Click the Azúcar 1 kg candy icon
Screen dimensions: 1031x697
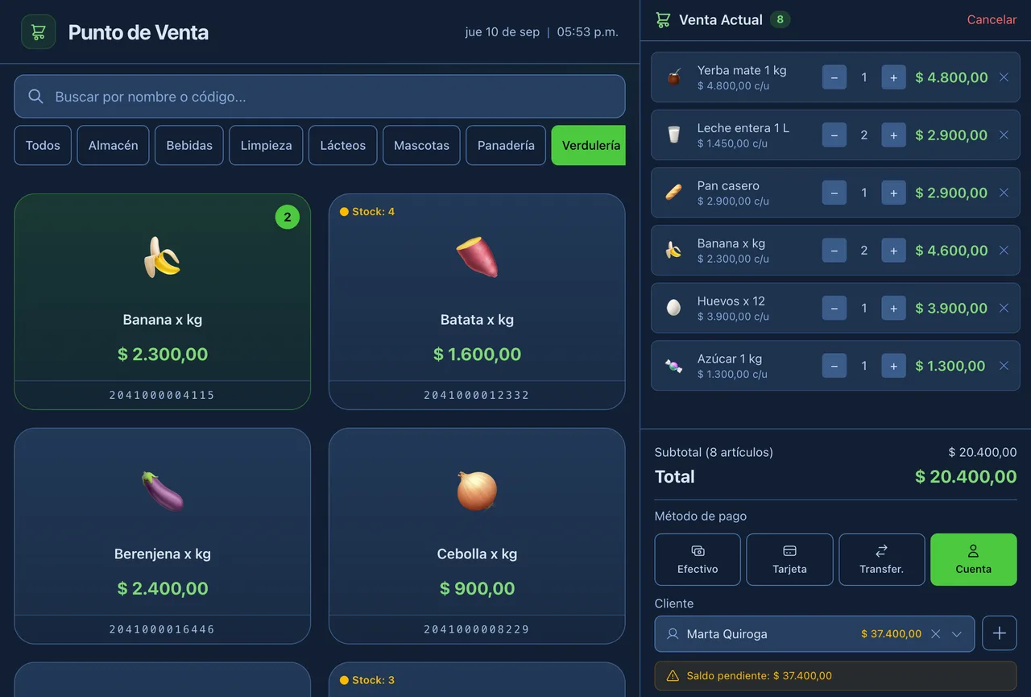(673, 366)
